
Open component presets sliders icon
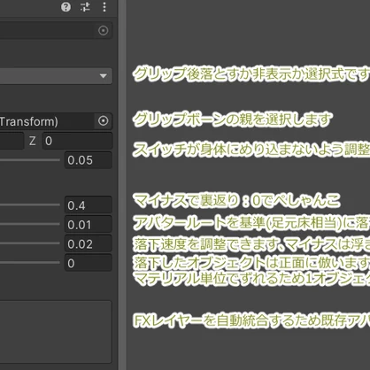point(85,7)
